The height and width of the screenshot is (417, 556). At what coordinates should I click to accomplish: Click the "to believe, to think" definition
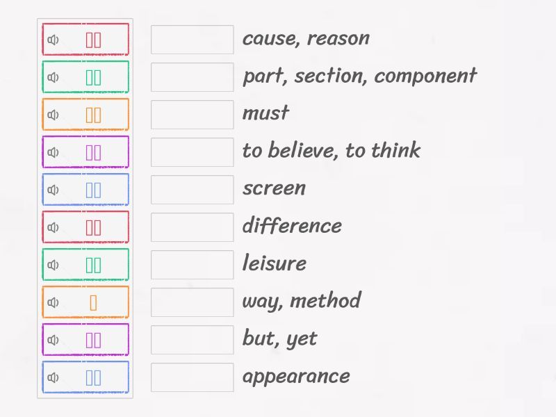[331, 151]
